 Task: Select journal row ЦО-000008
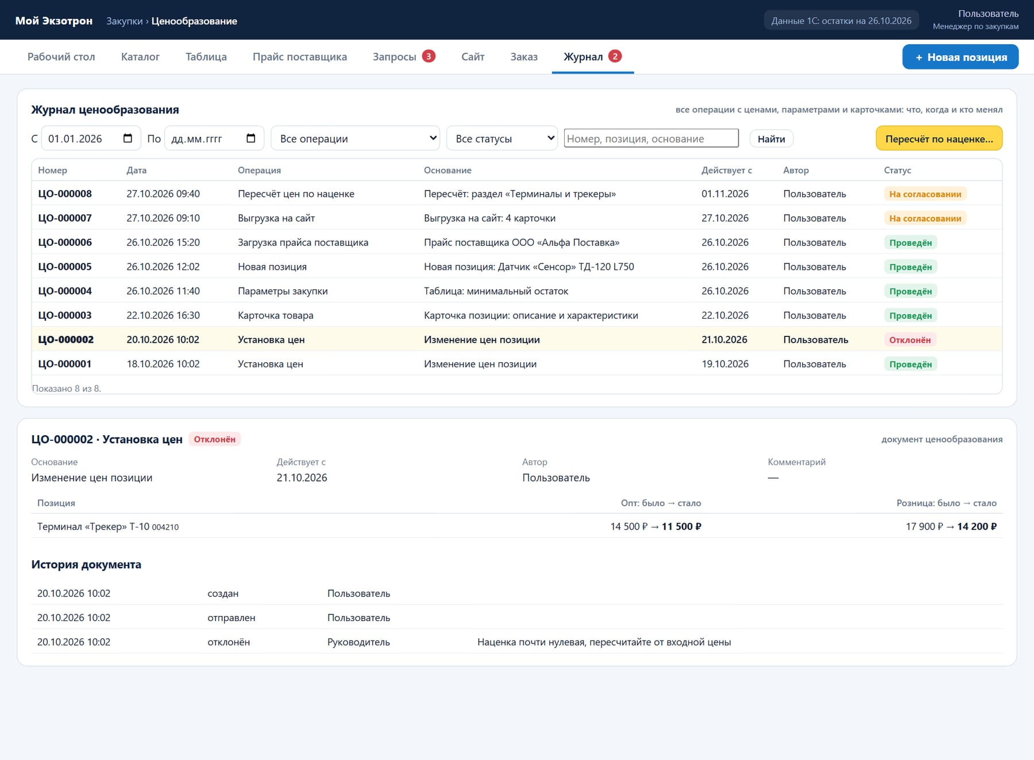click(x=517, y=193)
